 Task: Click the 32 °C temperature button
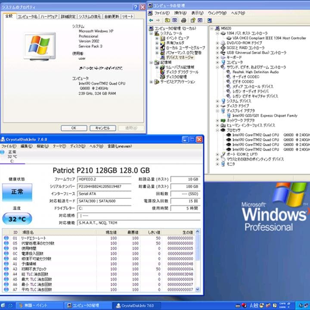[17, 219]
